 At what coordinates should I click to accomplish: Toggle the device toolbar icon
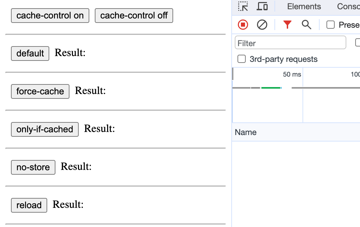[x=262, y=6]
